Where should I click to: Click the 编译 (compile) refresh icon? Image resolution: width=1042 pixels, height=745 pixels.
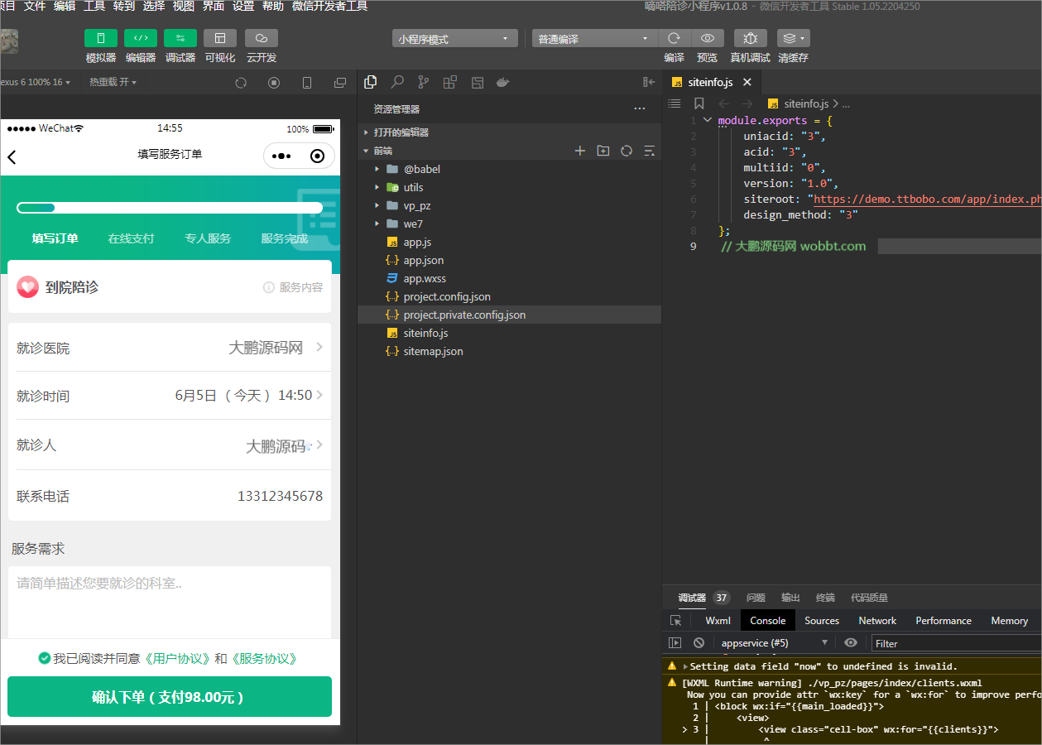click(673, 38)
